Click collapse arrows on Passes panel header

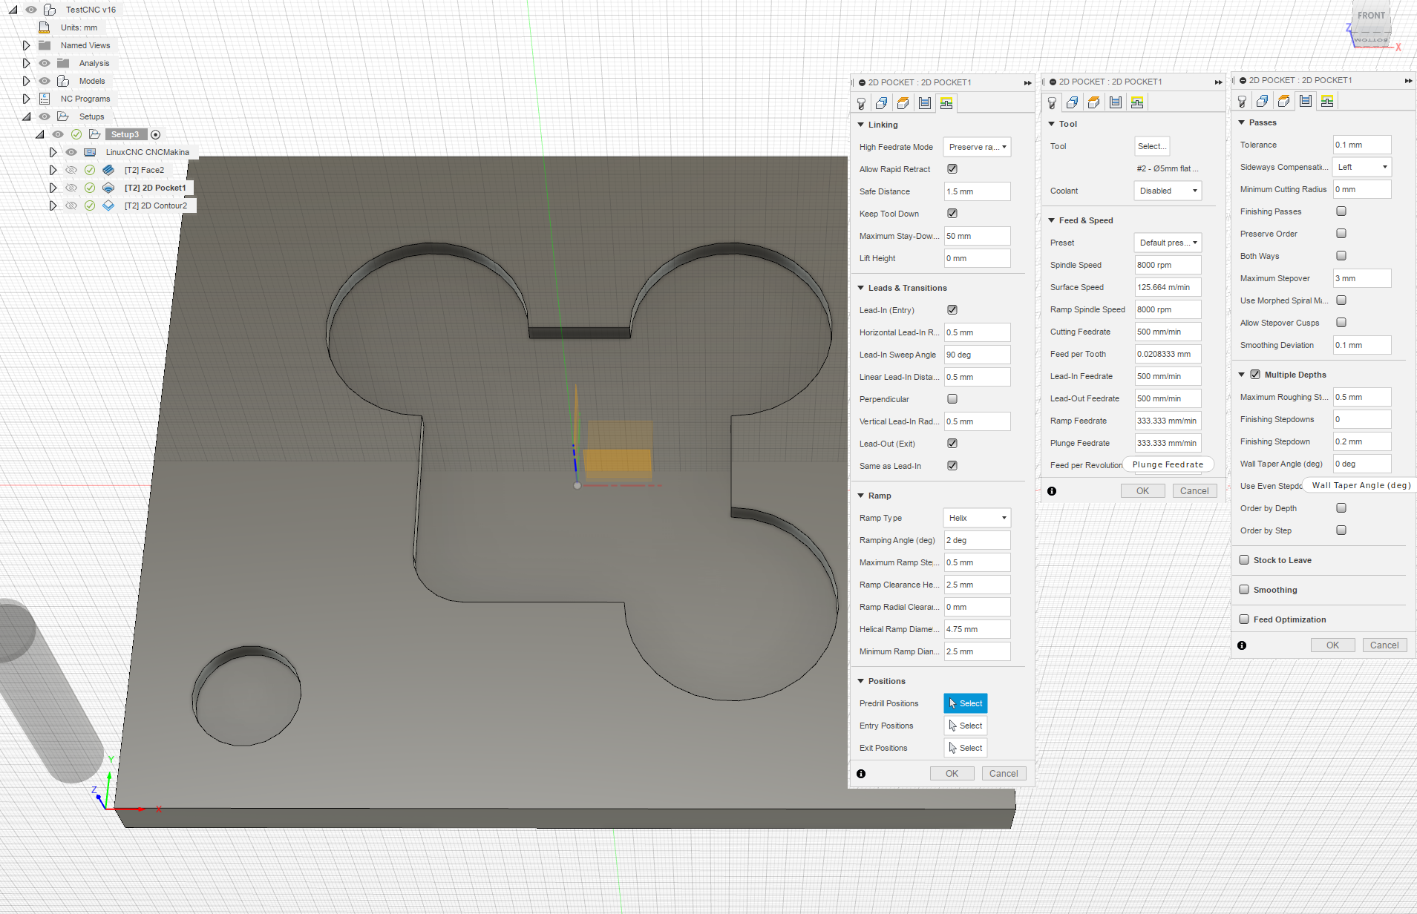(1408, 80)
